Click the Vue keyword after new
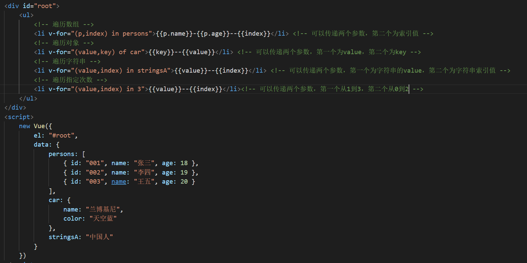This screenshot has width=527, height=263. coord(39,126)
